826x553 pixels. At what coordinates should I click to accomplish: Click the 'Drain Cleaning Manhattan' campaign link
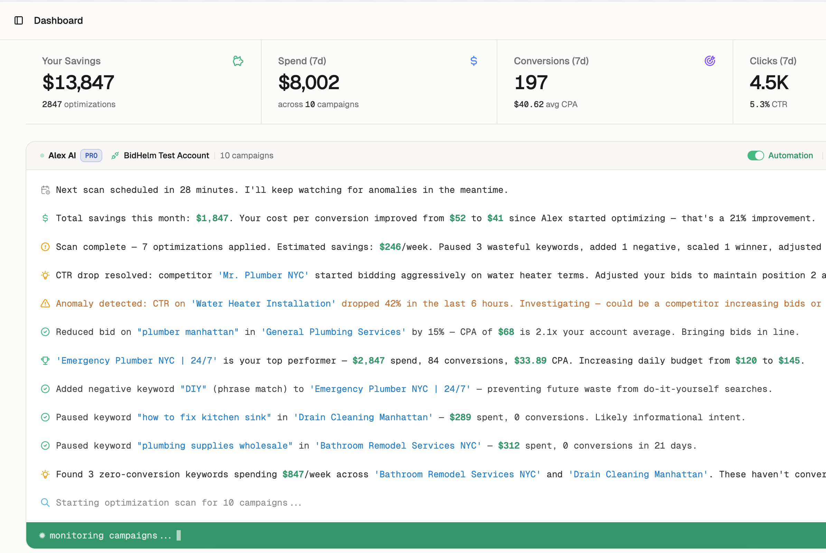(x=363, y=417)
